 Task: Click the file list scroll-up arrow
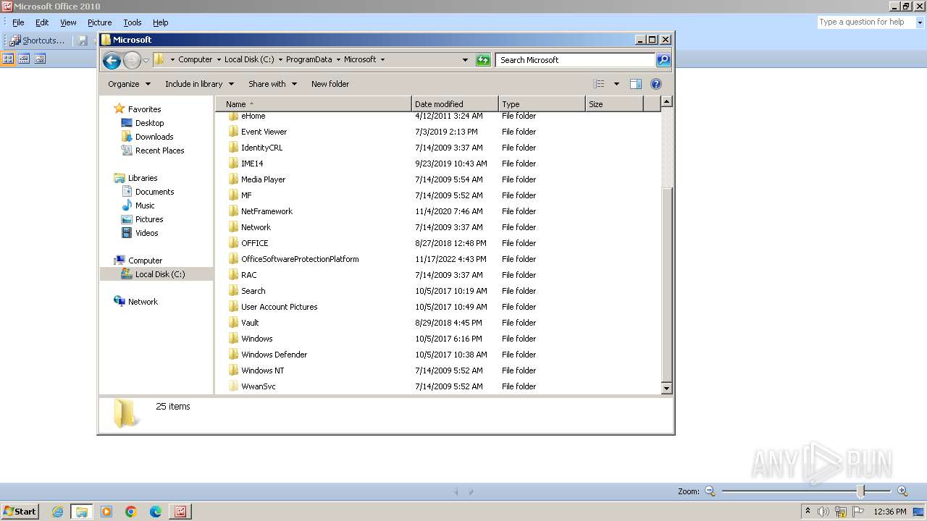click(667, 102)
